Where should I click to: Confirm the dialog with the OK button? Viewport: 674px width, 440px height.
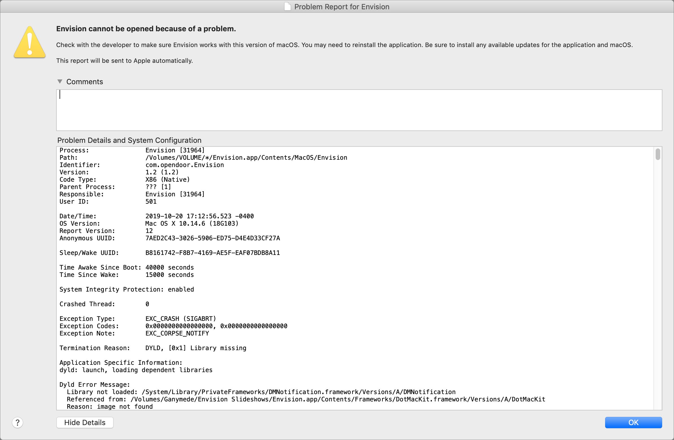(633, 423)
